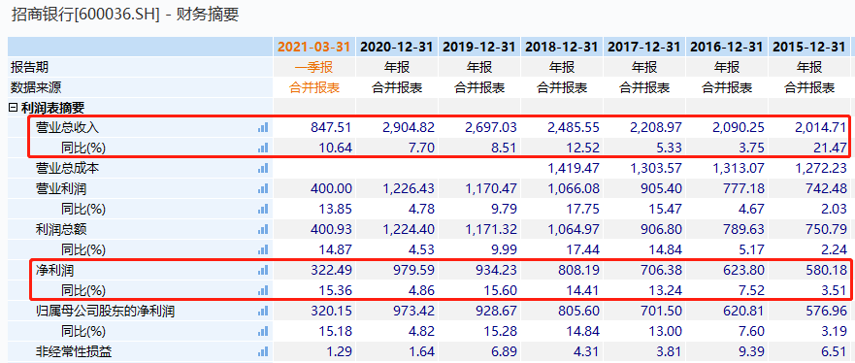Image resolution: width=855 pixels, height=363 pixels.
Task: Select the 2016-12-31 column header
Action: [x=727, y=47]
